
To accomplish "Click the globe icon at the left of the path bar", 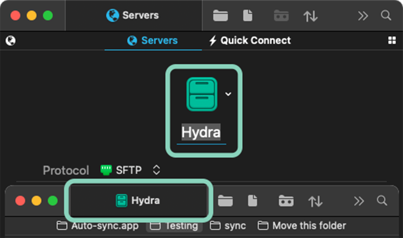I will [11, 41].
